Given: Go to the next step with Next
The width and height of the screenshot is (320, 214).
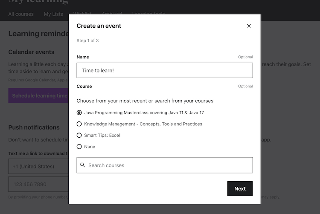Looking at the screenshot, I should coord(240,188).
